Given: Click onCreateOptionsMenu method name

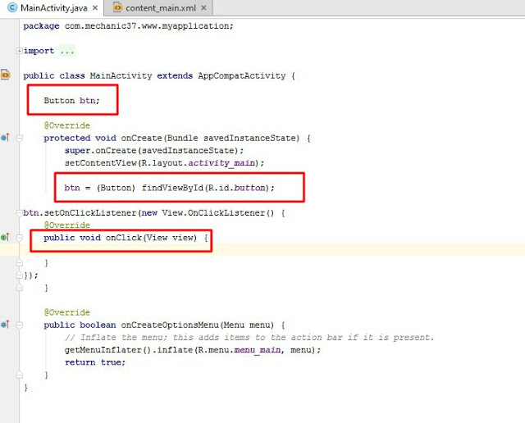Looking at the screenshot, I should click(x=170, y=325).
